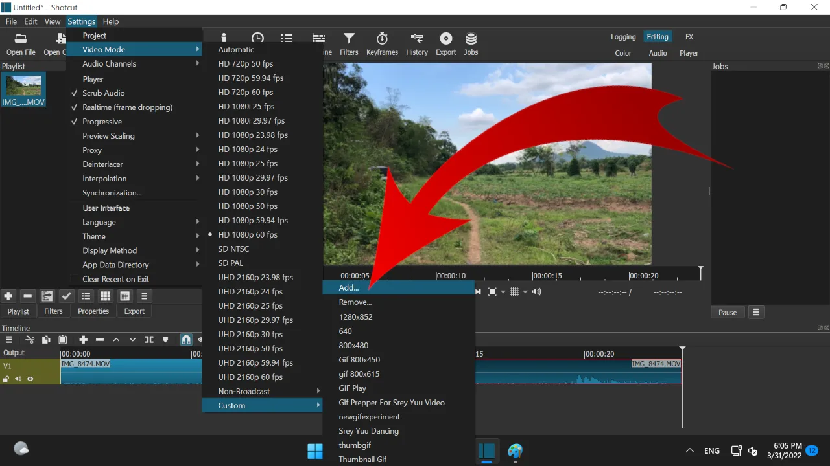830x466 pixels.
Task: Expand the Audio Channels submenu
Action: (x=134, y=64)
